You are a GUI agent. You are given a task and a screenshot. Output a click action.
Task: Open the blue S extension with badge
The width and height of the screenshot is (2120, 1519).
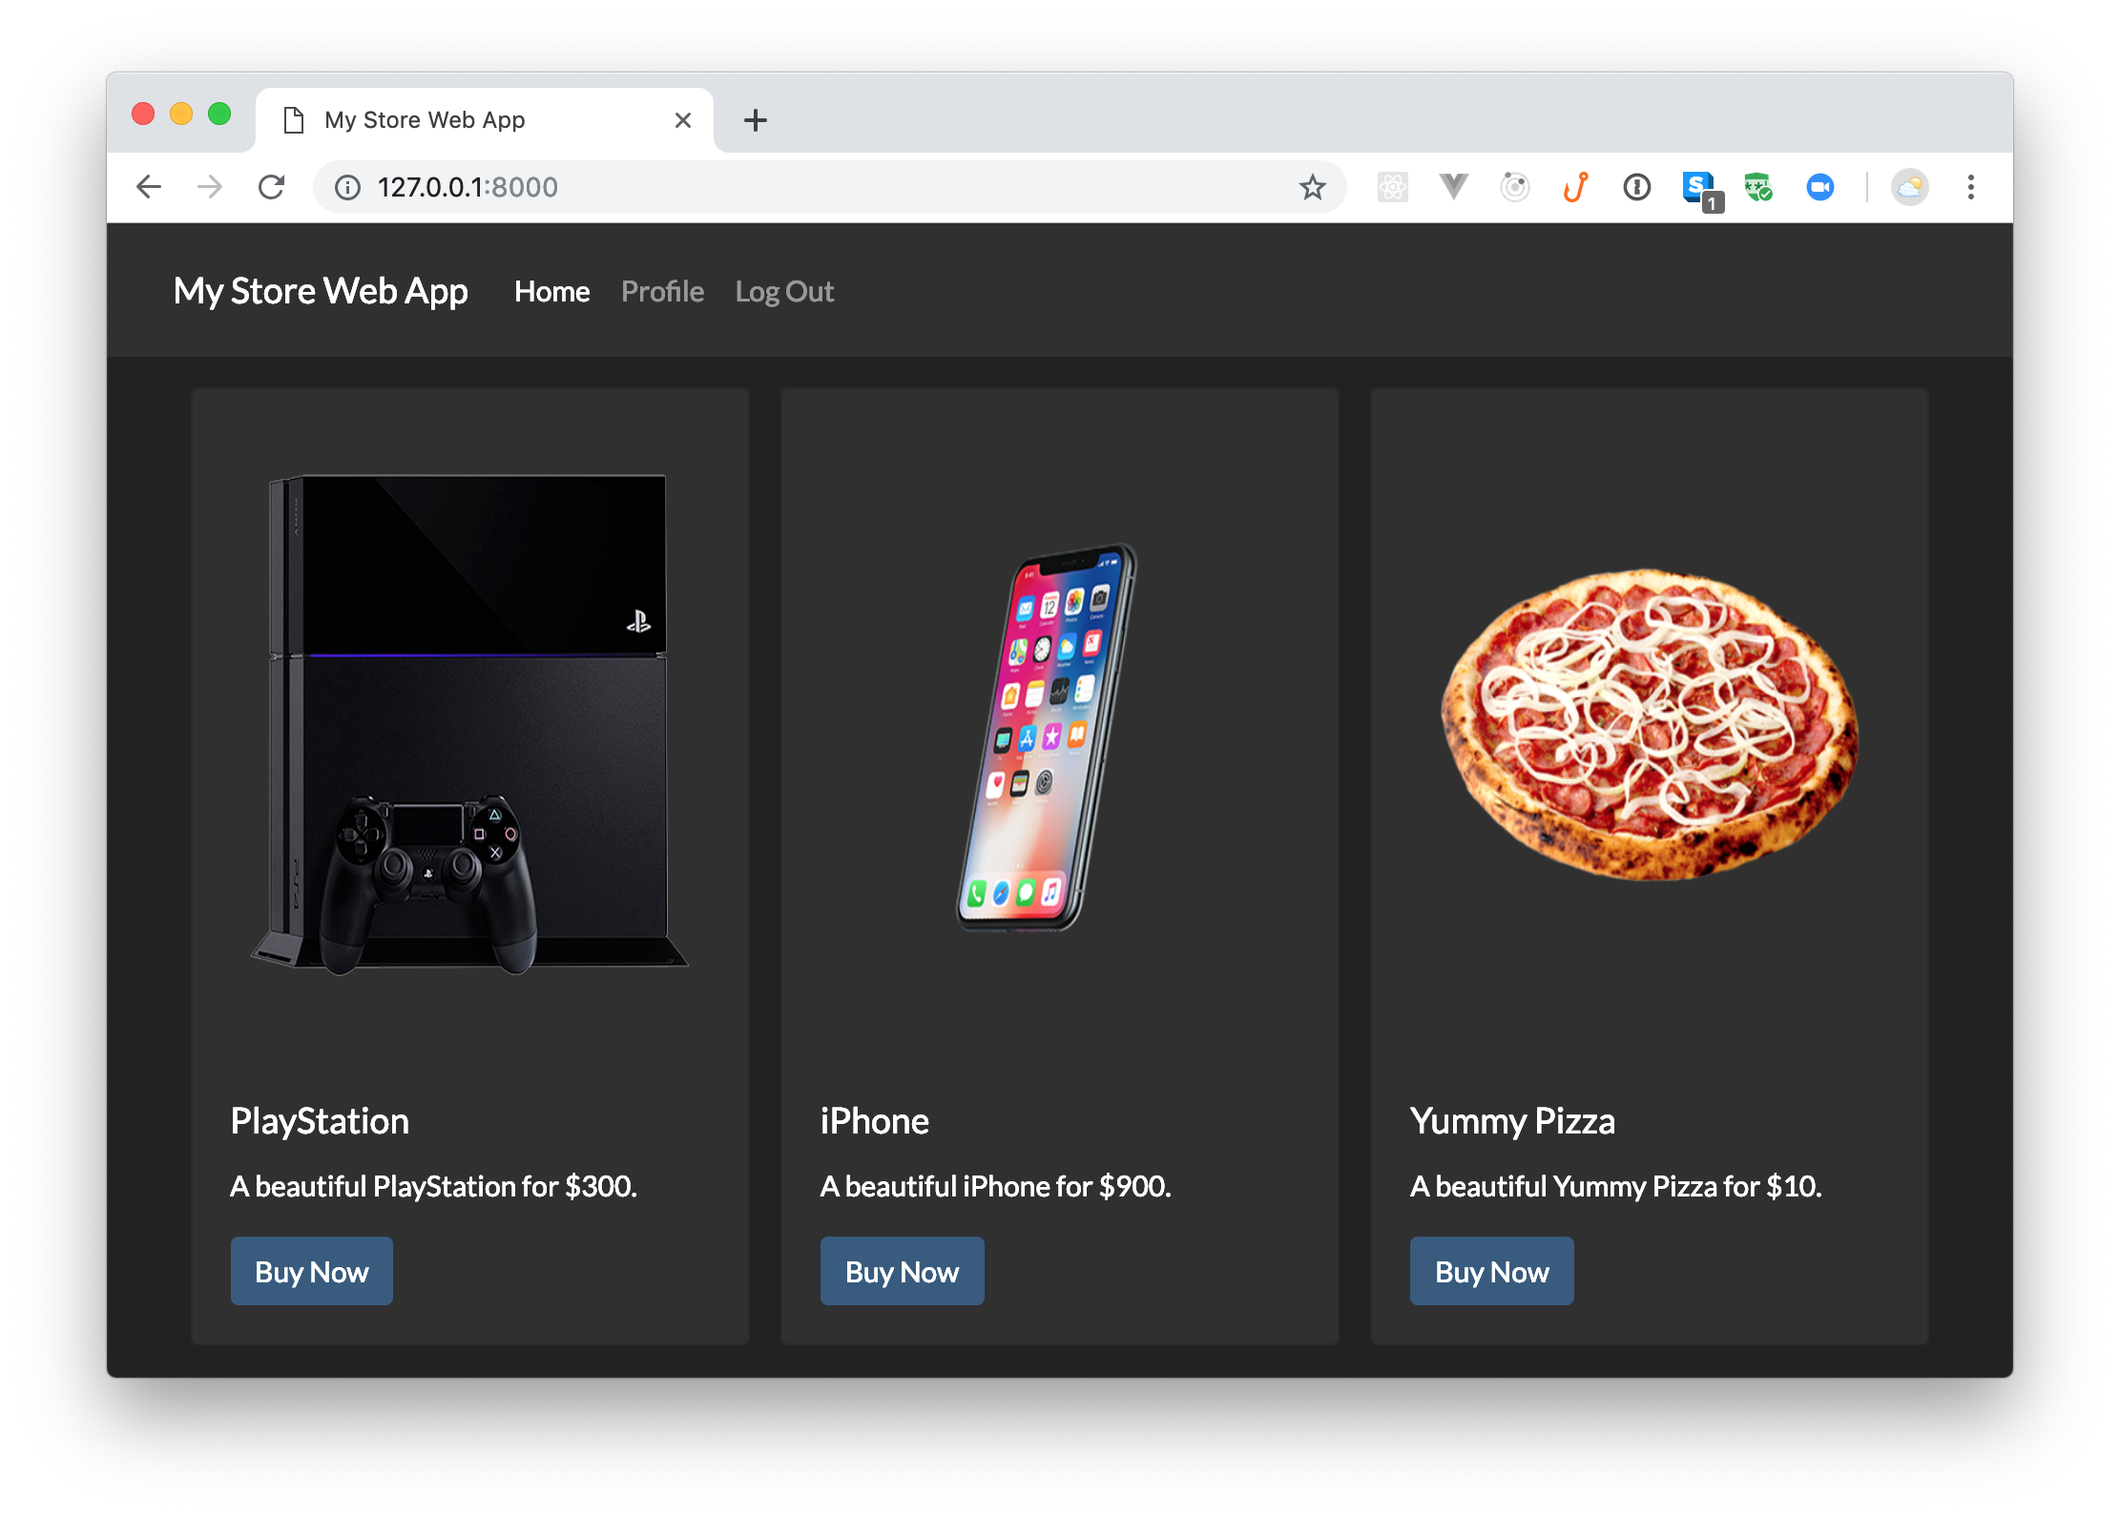pos(1697,187)
